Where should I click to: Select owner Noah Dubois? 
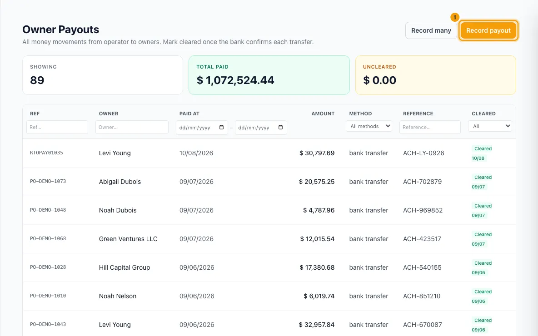point(118,210)
